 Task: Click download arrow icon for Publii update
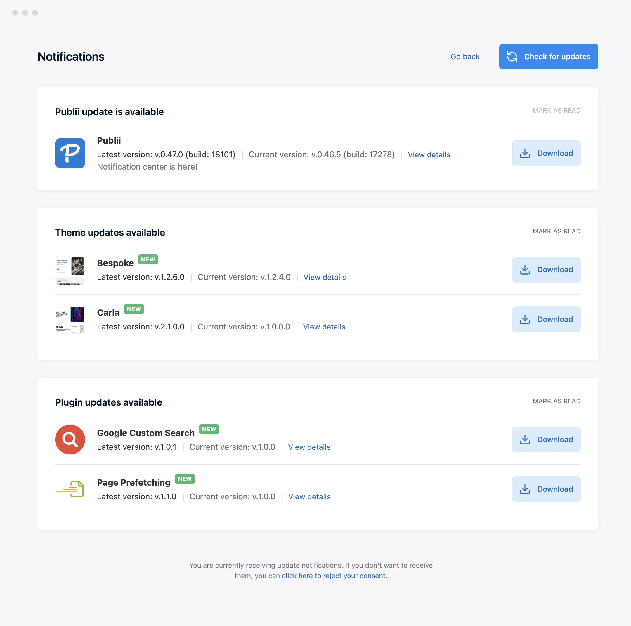point(525,153)
